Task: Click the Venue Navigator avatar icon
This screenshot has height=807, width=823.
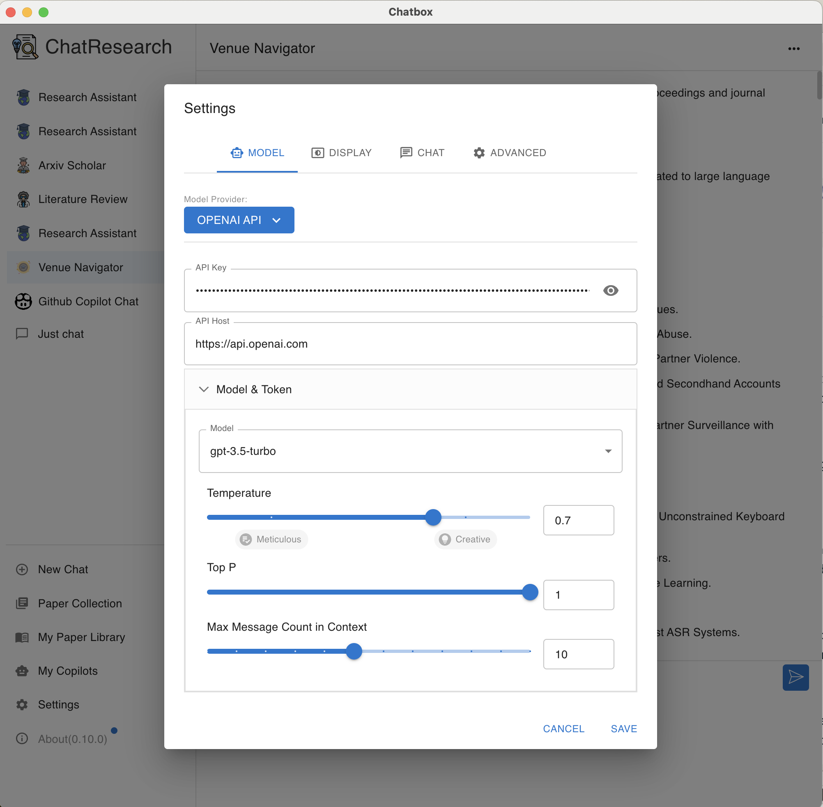Action: tap(23, 267)
